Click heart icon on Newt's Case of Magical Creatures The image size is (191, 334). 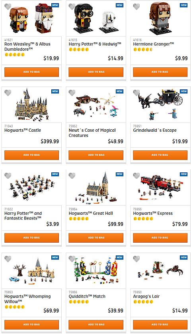[x=72, y=93]
